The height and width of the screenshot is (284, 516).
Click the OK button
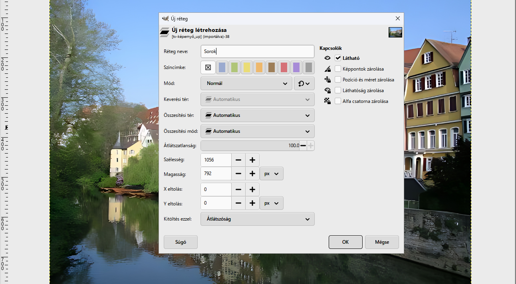[345, 242]
